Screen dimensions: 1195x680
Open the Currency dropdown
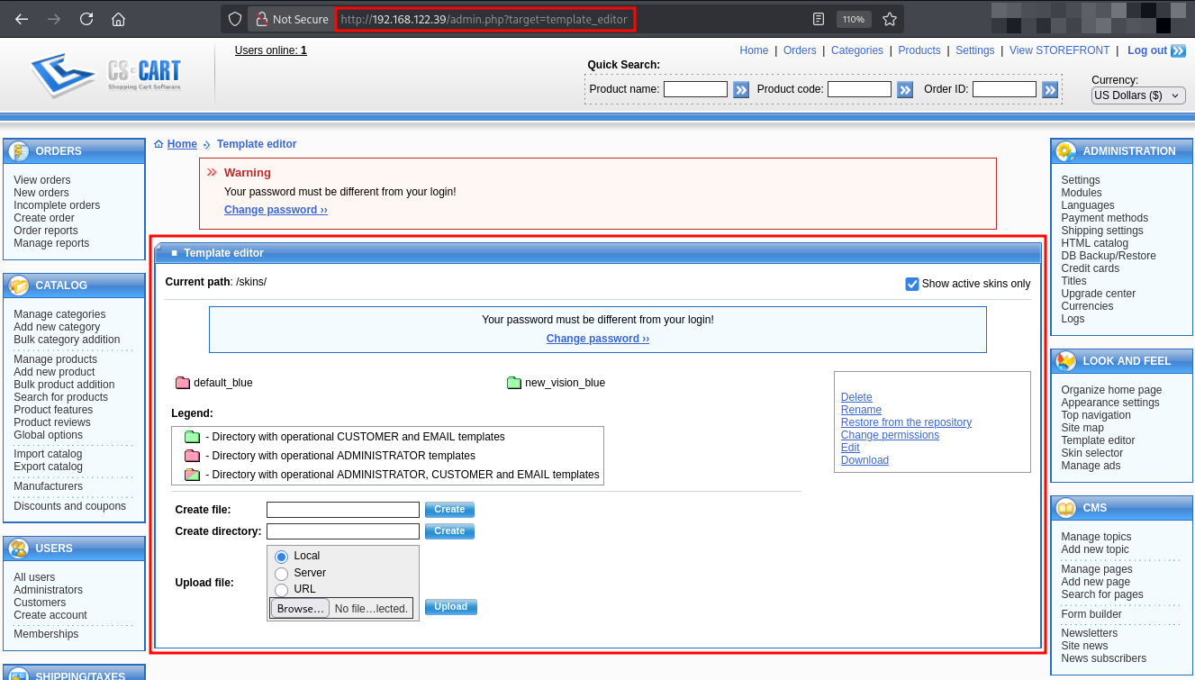click(1138, 95)
